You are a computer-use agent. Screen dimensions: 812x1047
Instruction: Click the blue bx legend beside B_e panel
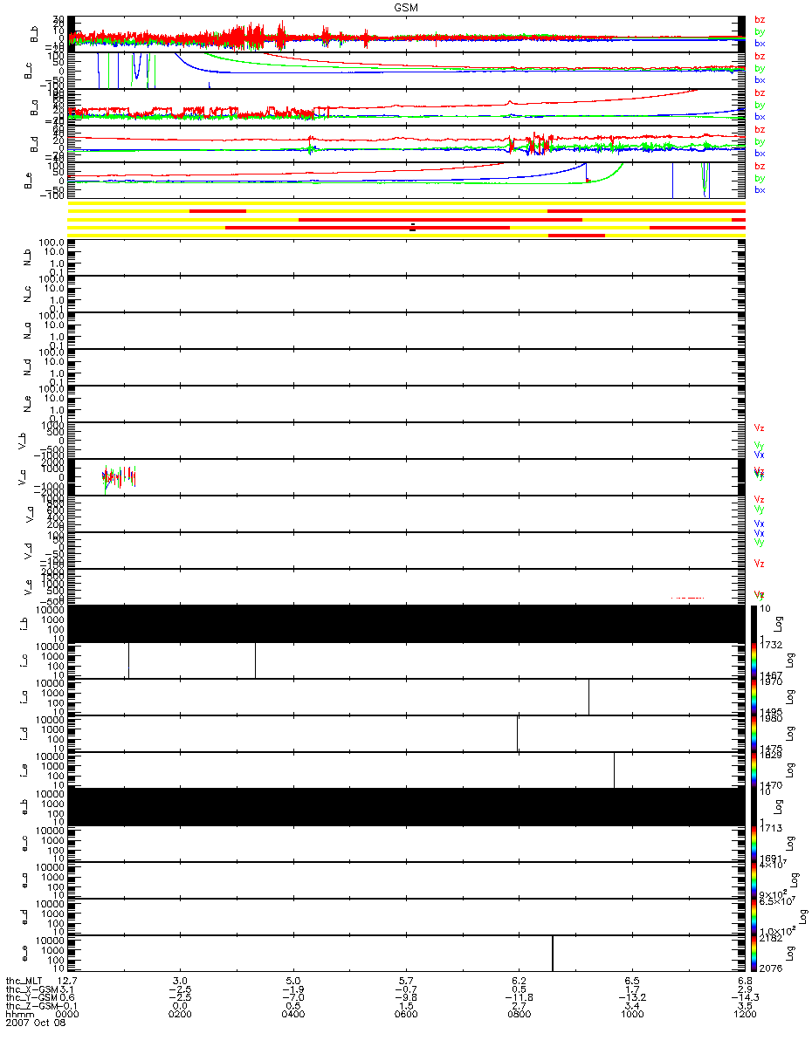tap(760, 190)
